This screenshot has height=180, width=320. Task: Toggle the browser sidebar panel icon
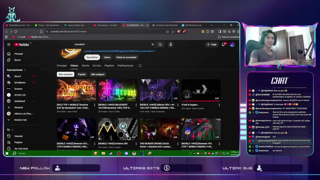219,31
